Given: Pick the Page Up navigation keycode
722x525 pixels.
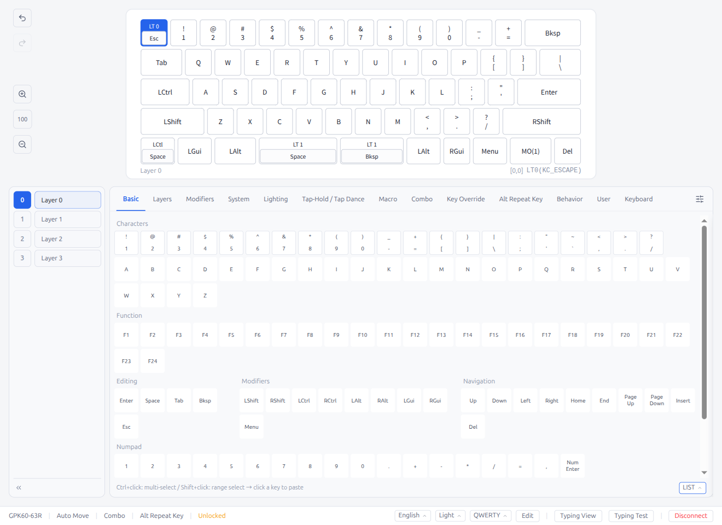Looking at the screenshot, I should point(631,400).
